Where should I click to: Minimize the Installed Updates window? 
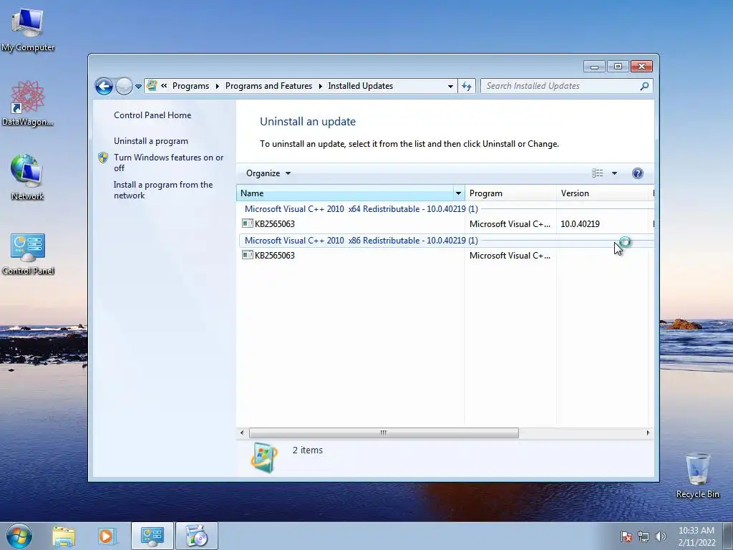594,67
